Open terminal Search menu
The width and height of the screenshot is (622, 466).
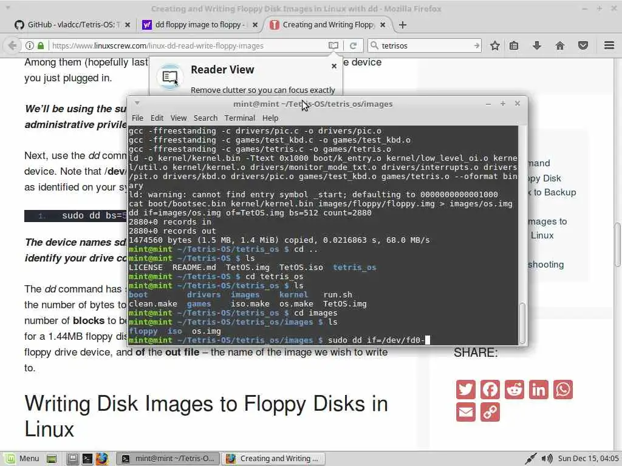pyautogui.click(x=205, y=118)
